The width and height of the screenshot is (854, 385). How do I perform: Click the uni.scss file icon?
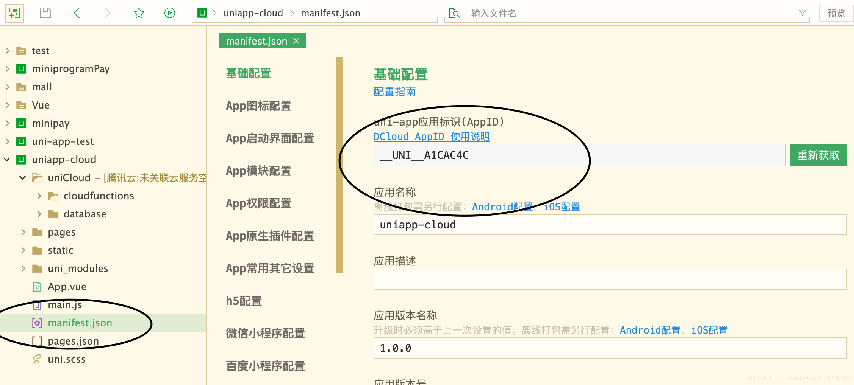pyautogui.click(x=37, y=359)
